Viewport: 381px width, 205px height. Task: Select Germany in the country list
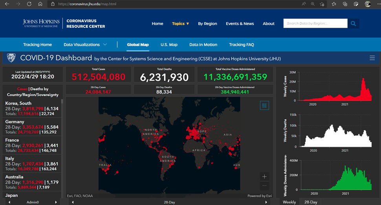point(32,127)
